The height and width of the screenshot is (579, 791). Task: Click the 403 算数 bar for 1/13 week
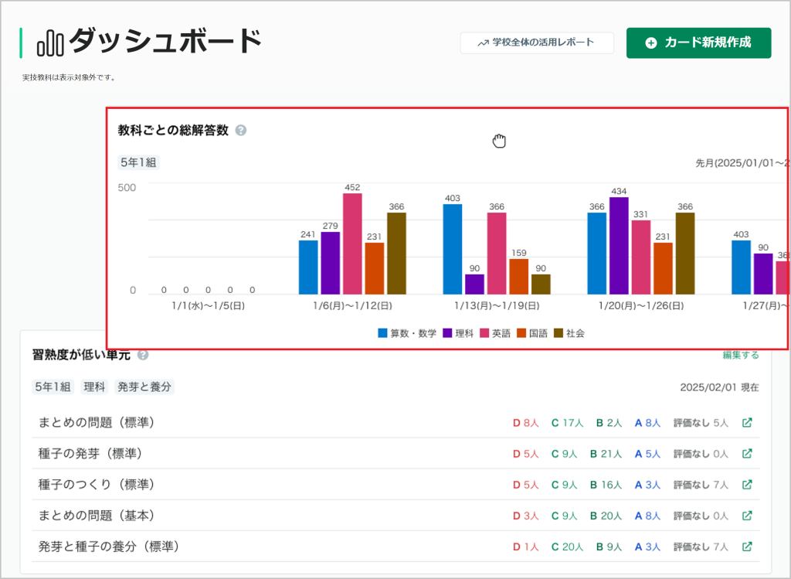[x=453, y=250]
